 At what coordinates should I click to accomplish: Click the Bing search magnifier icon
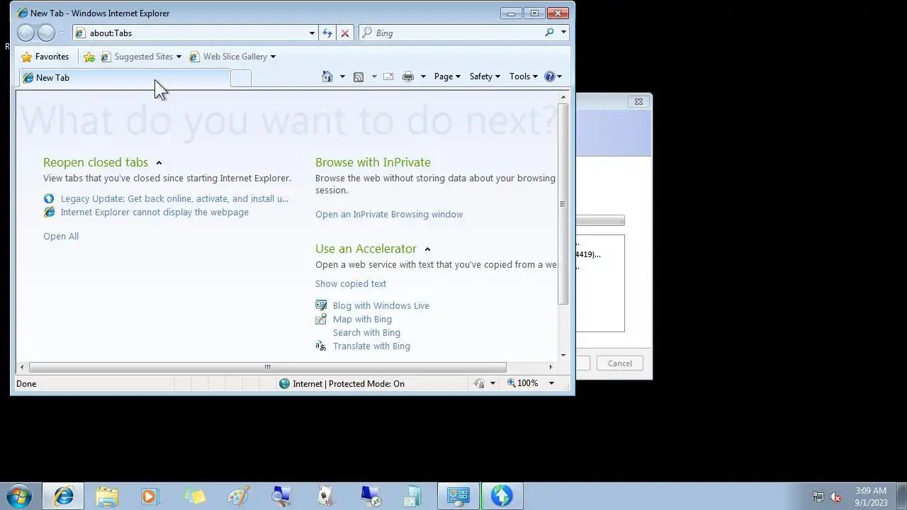pyautogui.click(x=549, y=33)
